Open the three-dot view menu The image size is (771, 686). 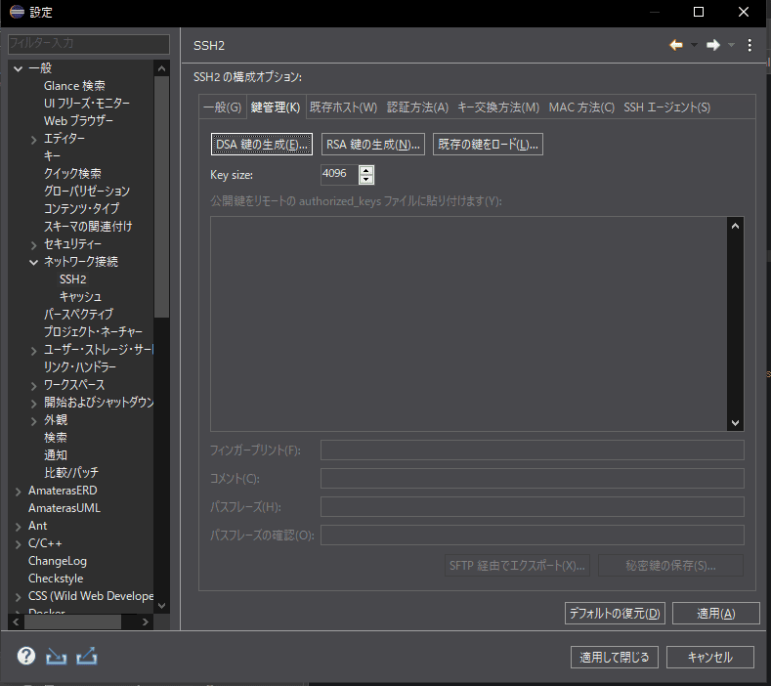tap(750, 45)
